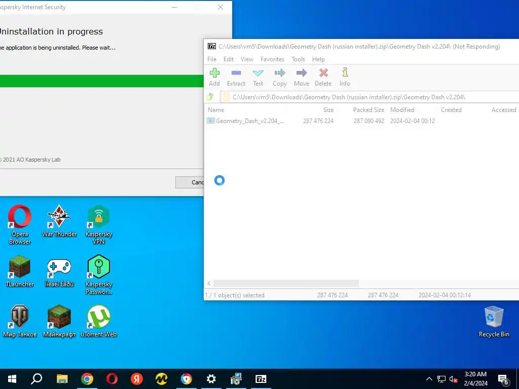519x389 pixels.
Task: Click the left scroll arrow in 7-Zip
Action: click(209, 284)
